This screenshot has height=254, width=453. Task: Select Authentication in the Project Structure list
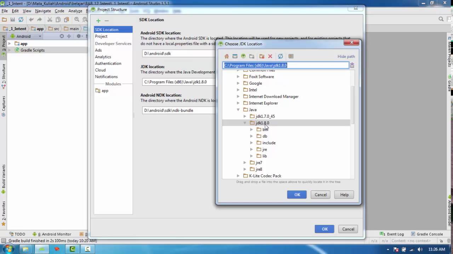tap(108, 64)
